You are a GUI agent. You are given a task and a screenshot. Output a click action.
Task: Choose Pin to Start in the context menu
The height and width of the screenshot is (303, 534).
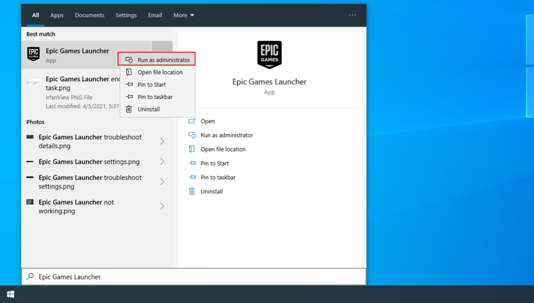click(158, 84)
